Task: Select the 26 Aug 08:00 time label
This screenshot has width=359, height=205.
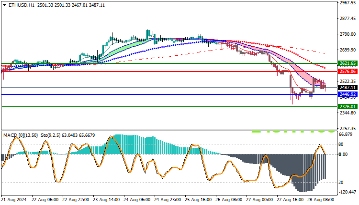Action: point(229,200)
